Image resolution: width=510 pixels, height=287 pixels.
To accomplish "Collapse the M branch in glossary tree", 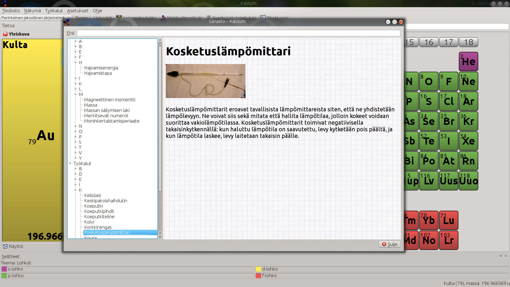I will 75,94.
